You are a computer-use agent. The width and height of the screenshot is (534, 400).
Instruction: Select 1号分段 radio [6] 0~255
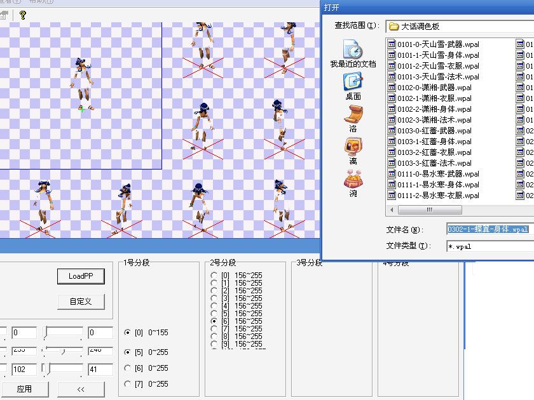click(127, 368)
